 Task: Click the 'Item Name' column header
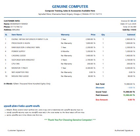(17, 35)
